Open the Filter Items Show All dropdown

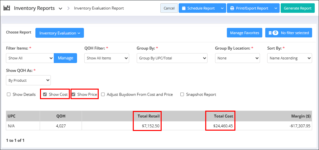click(x=30, y=58)
